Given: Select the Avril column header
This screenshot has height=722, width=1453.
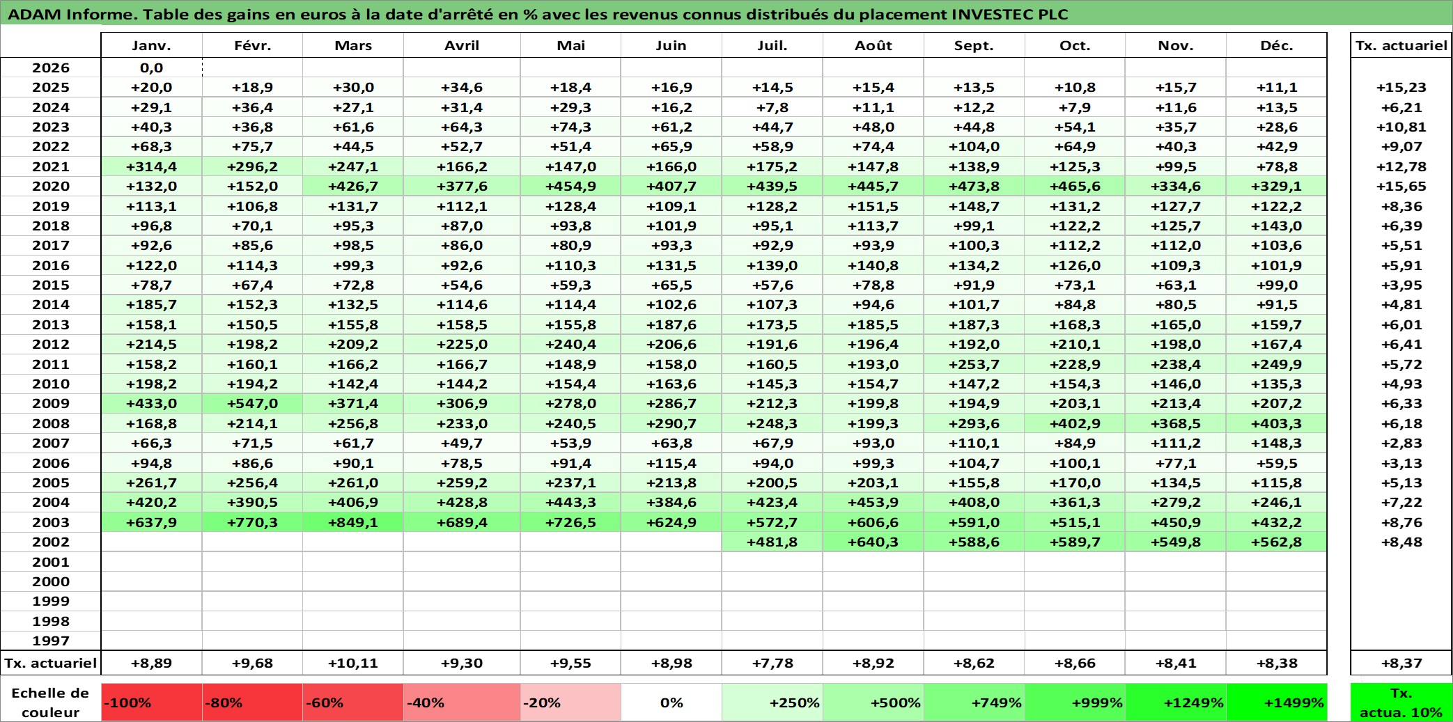Looking at the screenshot, I should click(462, 45).
